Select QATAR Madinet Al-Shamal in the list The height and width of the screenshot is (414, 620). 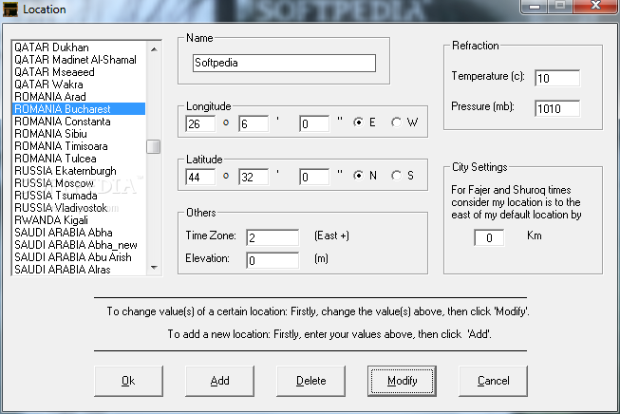click(x=79, y=60)
